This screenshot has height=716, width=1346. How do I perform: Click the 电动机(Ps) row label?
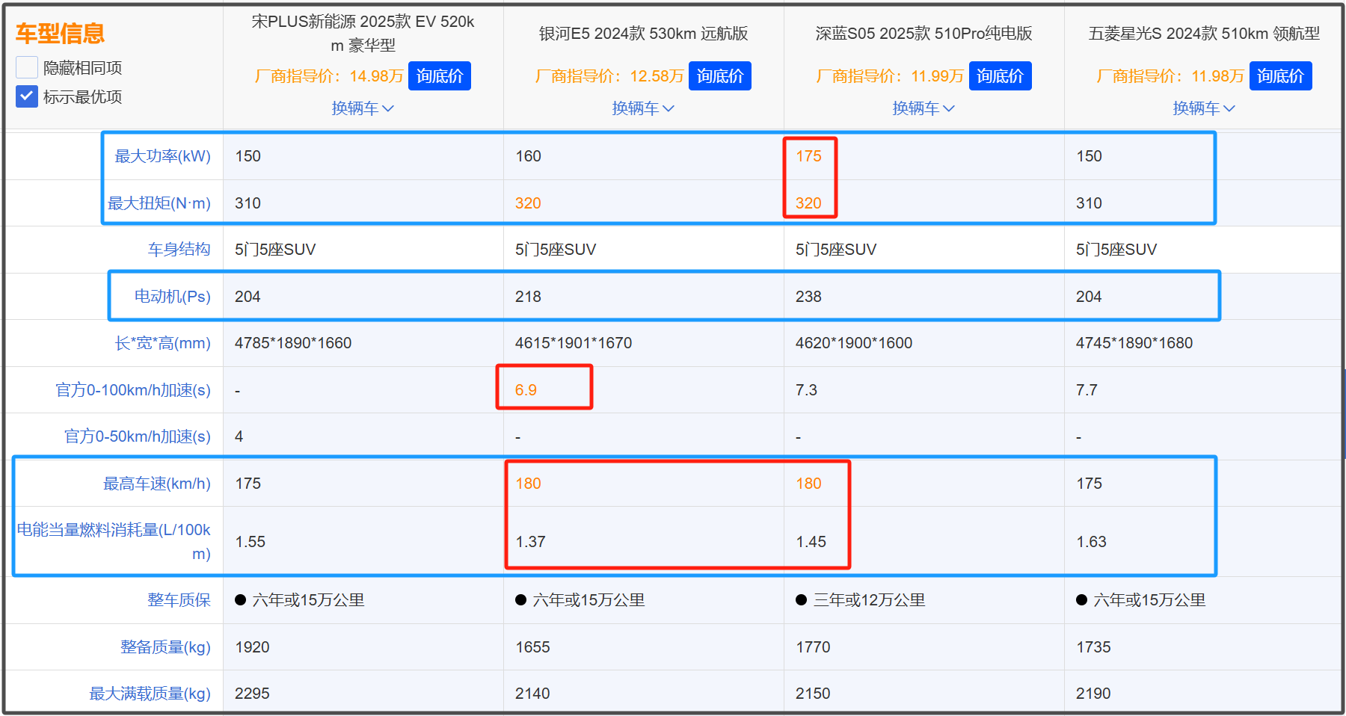[173, 297]
